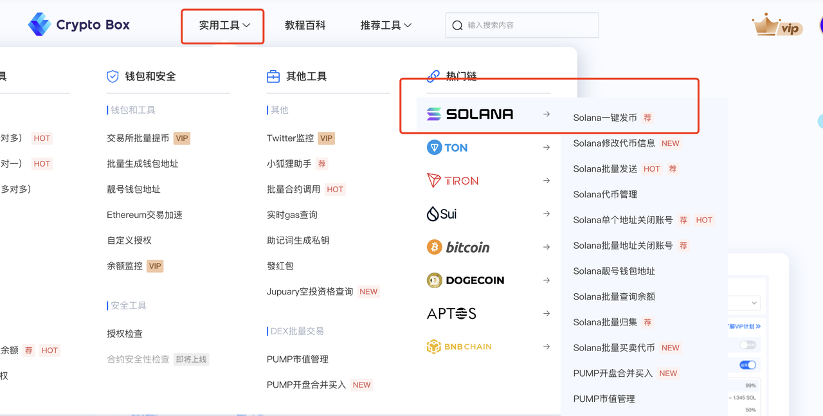Select the Aptos logo
This screenshot has width=823, height=416.
[x=452, y=314]
